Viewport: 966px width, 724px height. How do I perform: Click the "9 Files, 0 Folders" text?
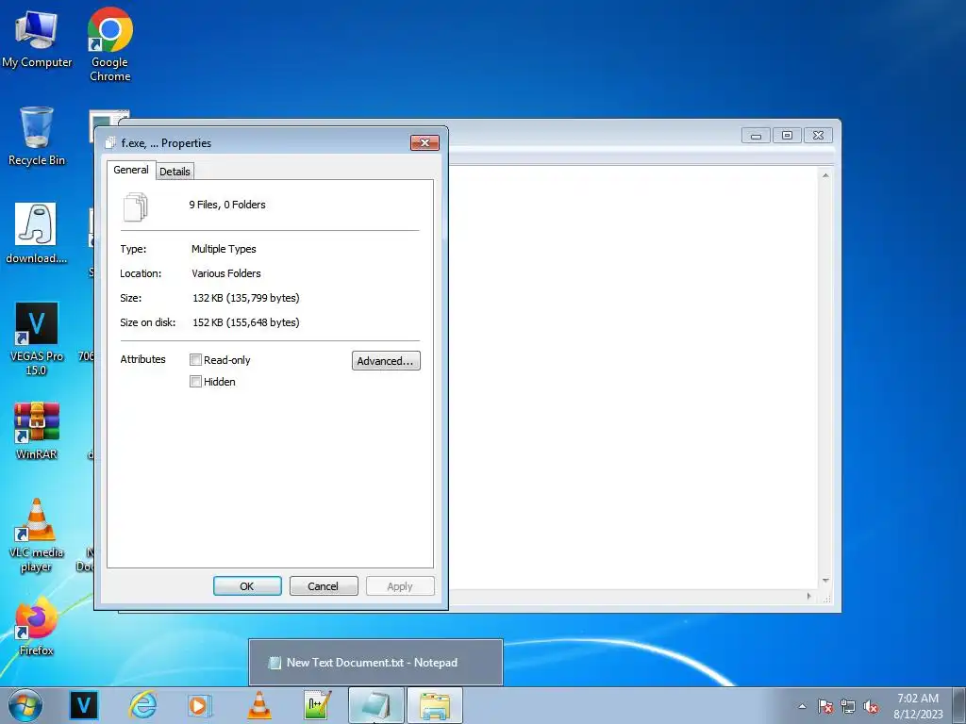(227, 205)
